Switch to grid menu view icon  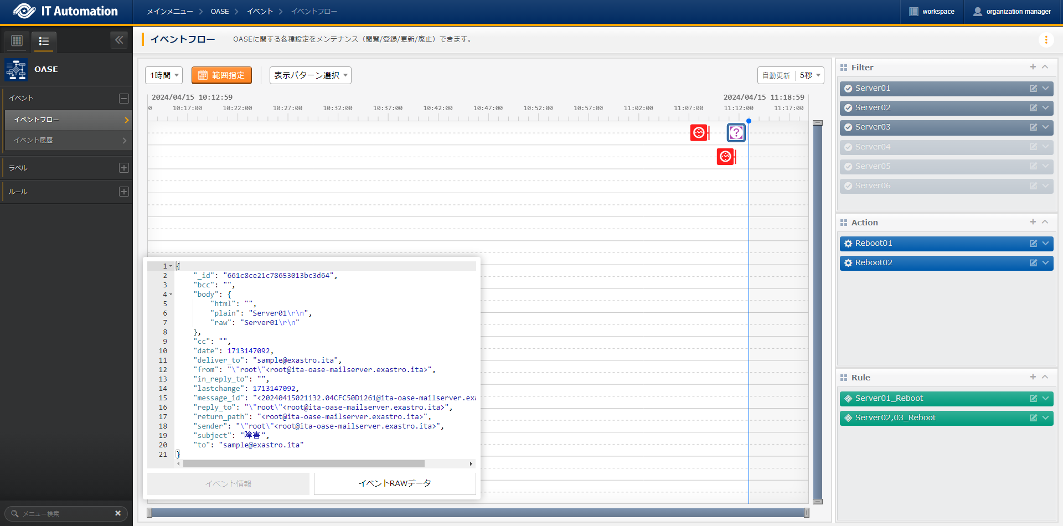coord(17,40)
